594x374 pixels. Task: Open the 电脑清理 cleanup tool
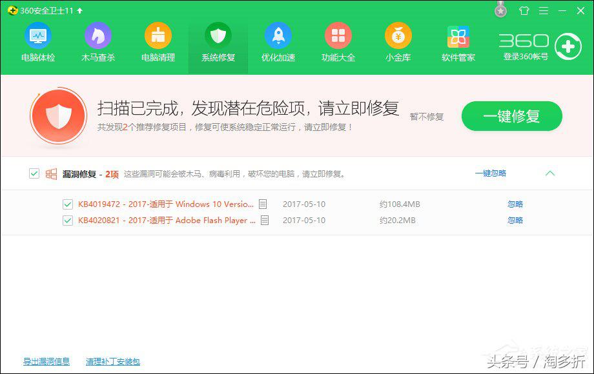[158, 43]
